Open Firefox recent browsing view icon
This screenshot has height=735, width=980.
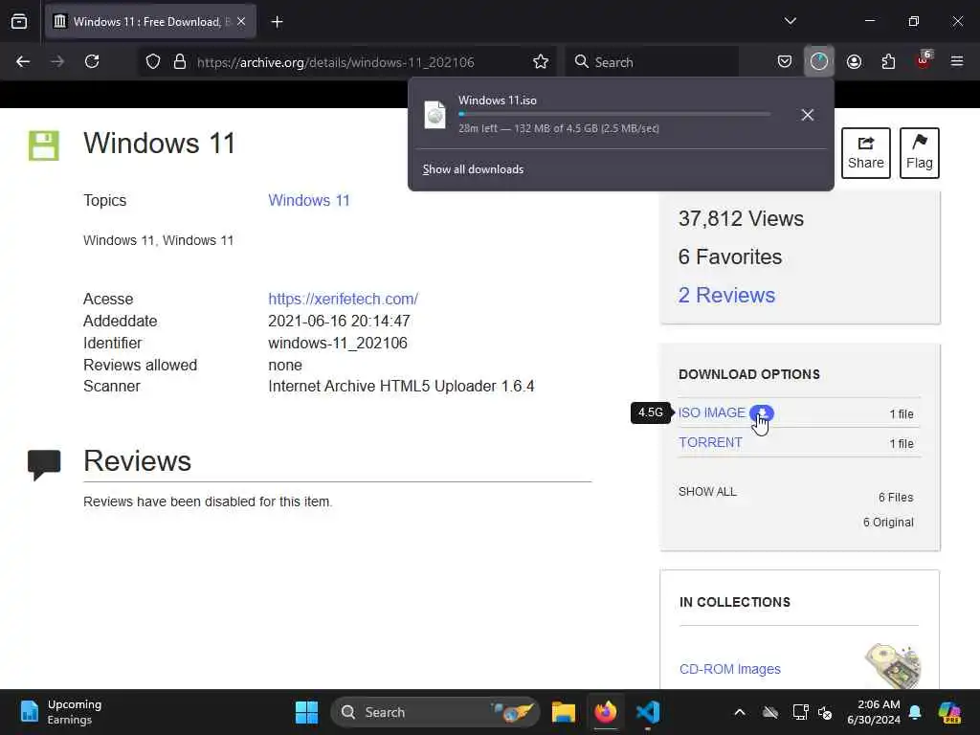19,22
